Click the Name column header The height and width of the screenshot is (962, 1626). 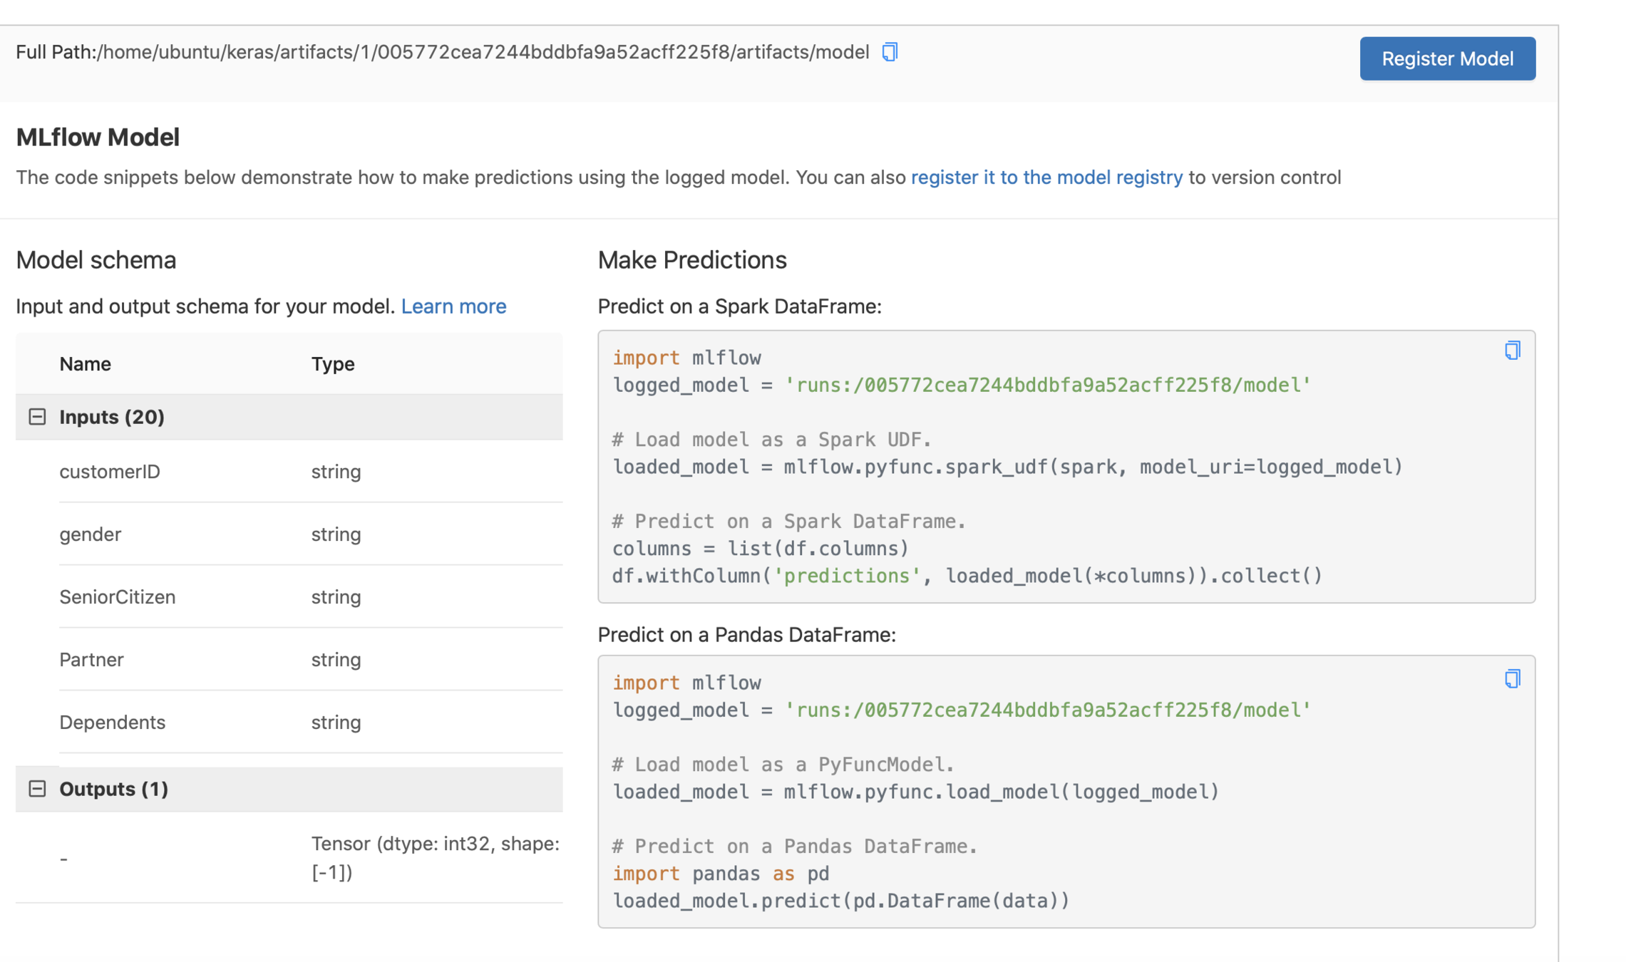click(x=86, y=364)
